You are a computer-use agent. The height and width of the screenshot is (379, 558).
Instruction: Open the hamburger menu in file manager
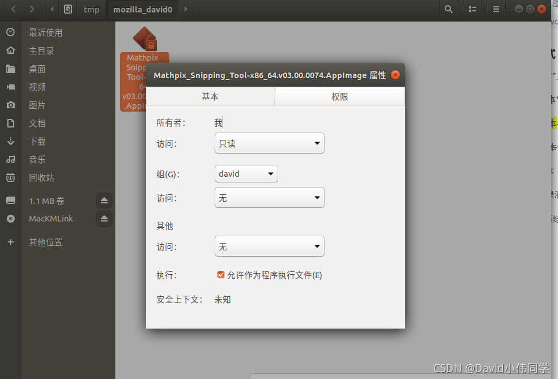[x=496, y=9]
